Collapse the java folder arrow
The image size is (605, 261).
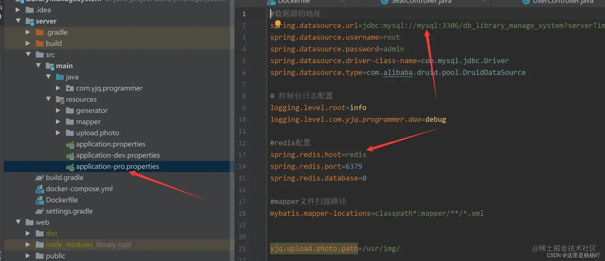(48, 77)
